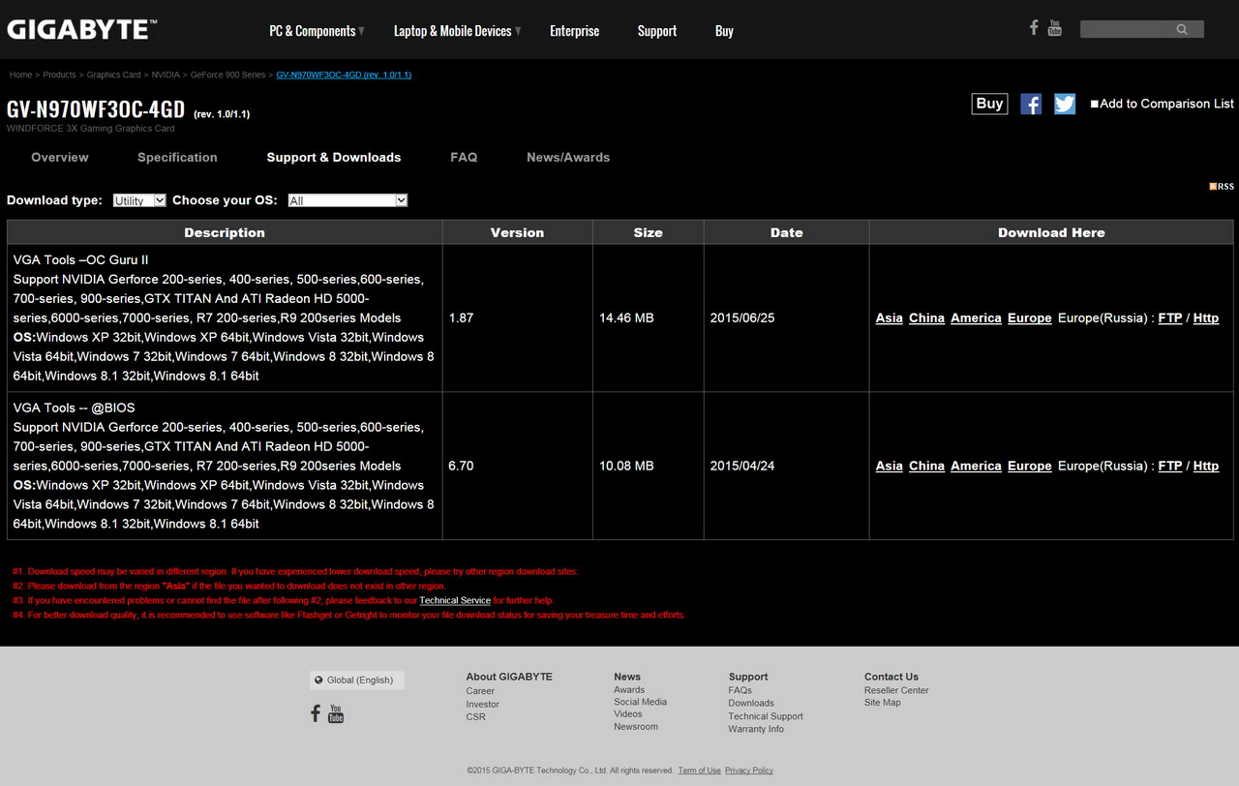
Task: Download @BIOS via Russia Http
Action: [x=1206, y=466]
